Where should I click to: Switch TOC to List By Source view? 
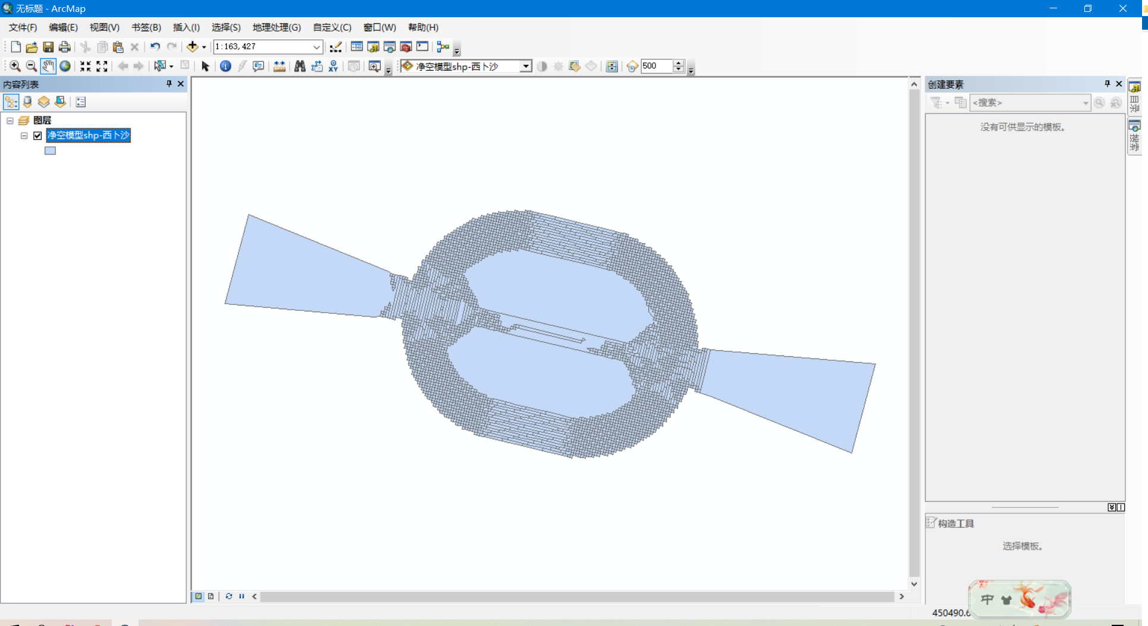27,102
